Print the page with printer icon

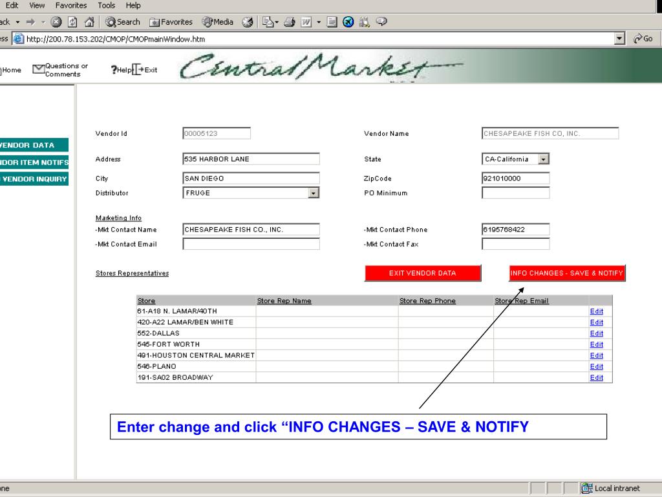tap(290, 22)
